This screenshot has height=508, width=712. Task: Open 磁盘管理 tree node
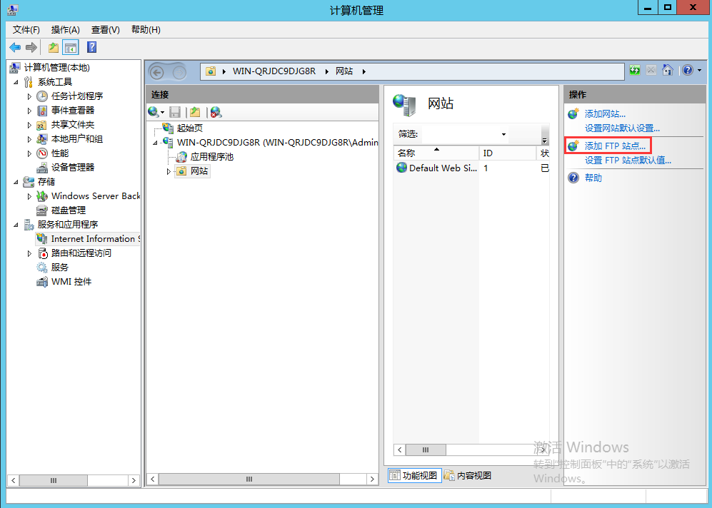click(x=69, y=210)
